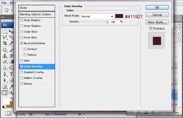Screen dimensions: 183x118
Task: Confirm with the OK button
Action: coord(157,7)
